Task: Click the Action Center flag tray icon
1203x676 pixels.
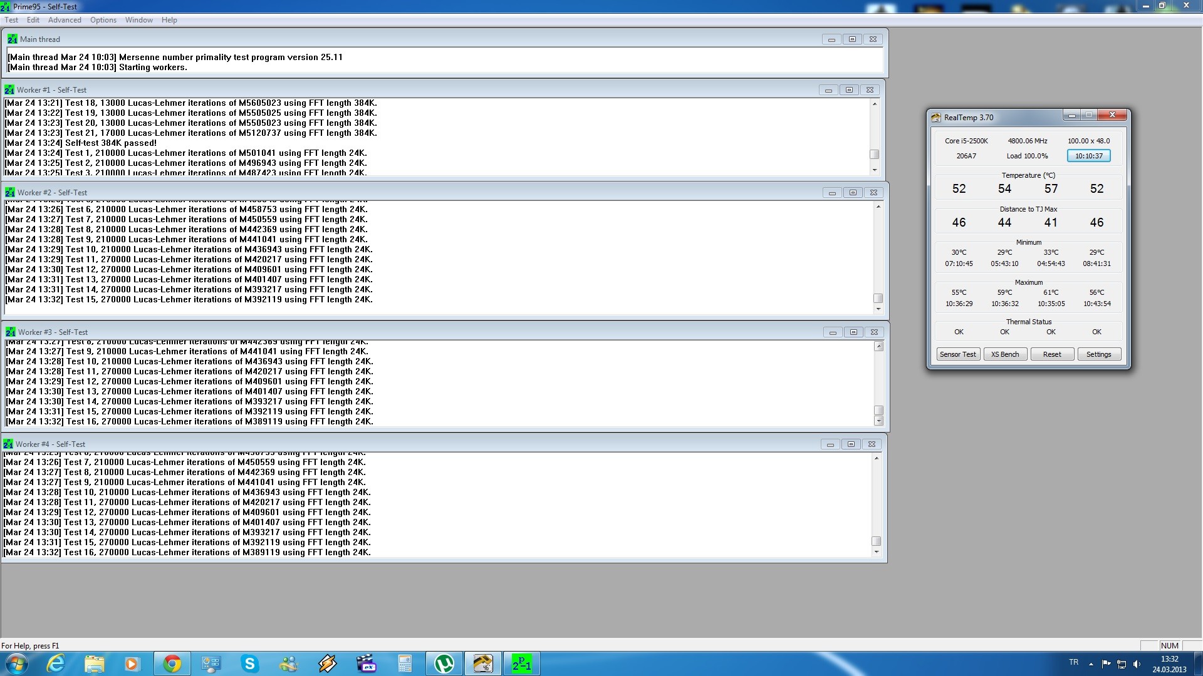Action: coord(1106,664)
